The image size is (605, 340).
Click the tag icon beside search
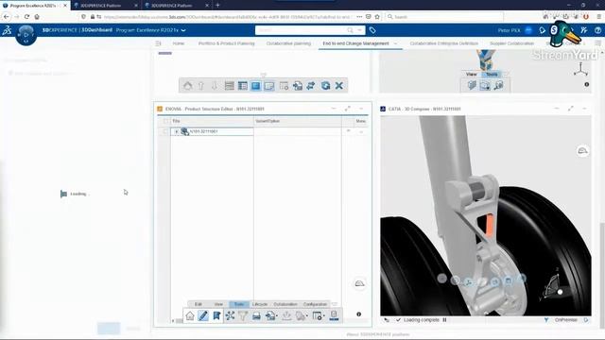click(x=372, y=30)
